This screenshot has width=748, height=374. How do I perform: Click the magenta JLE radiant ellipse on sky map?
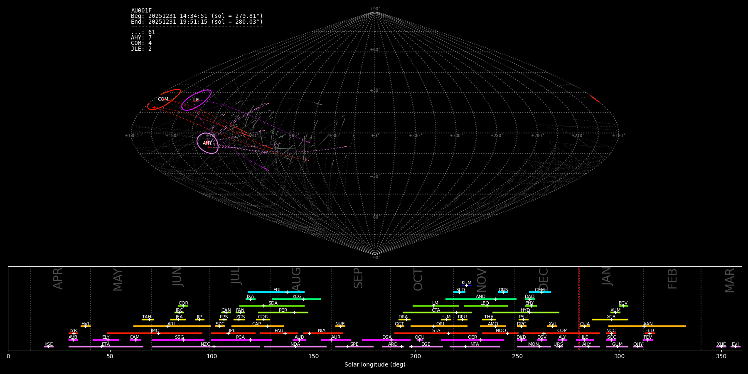[x=196, y=100]
